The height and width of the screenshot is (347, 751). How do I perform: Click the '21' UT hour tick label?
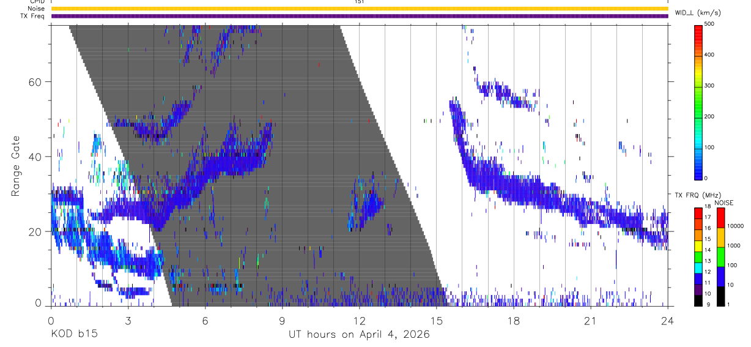click(x=591, y=320)
